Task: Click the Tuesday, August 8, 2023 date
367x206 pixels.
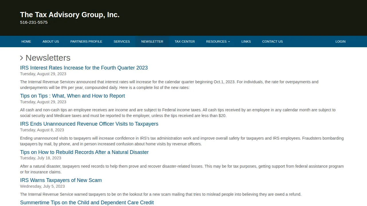Action: (x=42, y=130)
